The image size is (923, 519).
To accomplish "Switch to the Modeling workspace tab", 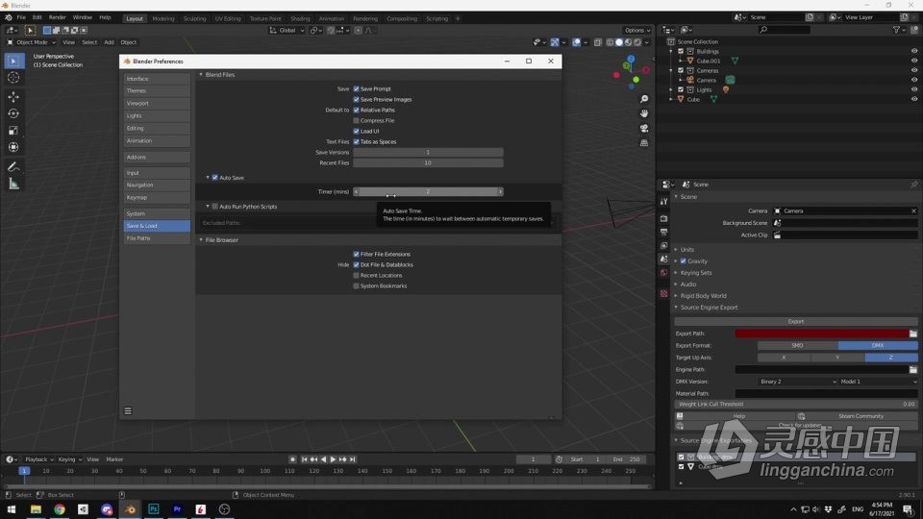I will point(163,18).
